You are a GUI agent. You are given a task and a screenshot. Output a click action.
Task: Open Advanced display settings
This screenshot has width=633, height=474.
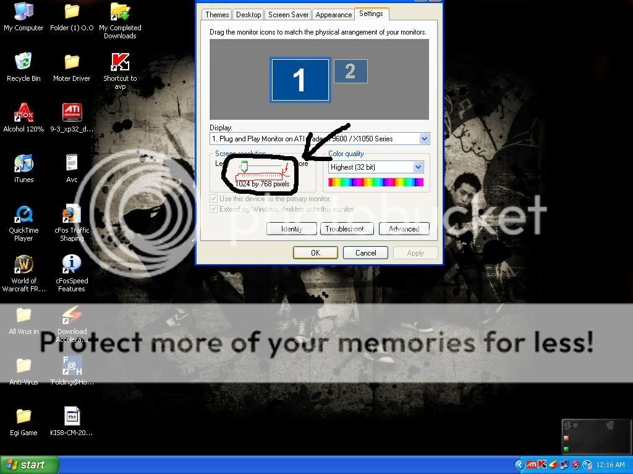(404, 229)
